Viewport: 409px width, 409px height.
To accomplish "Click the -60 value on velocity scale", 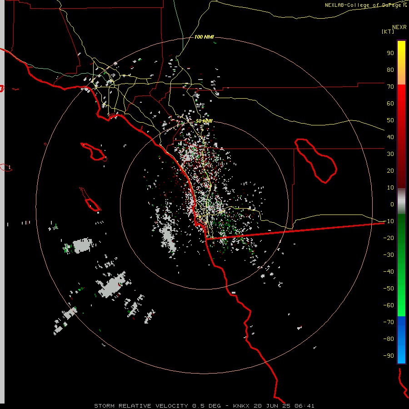I will point(389,305).
